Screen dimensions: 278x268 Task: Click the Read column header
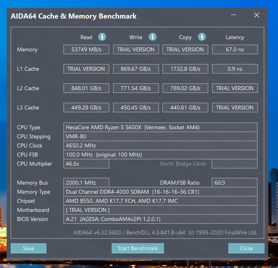(86, 37)
